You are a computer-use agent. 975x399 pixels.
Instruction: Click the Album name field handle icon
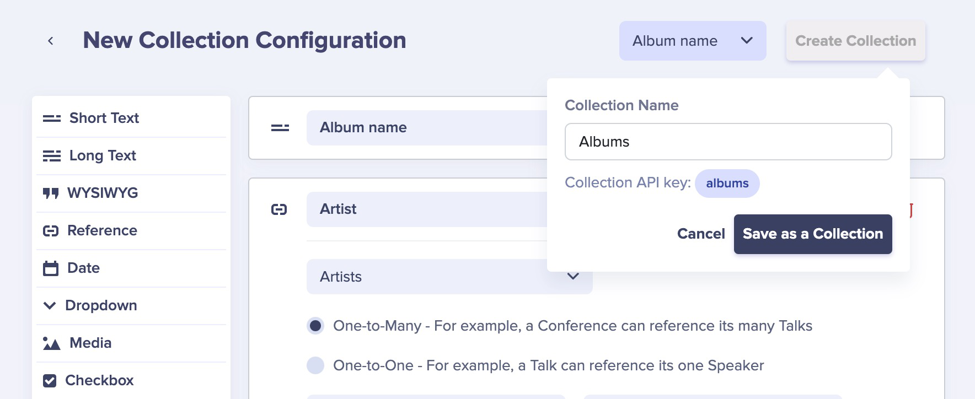click(280, 128)
